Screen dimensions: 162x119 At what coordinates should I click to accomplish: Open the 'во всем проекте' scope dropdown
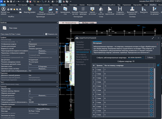tap(136, 57)
